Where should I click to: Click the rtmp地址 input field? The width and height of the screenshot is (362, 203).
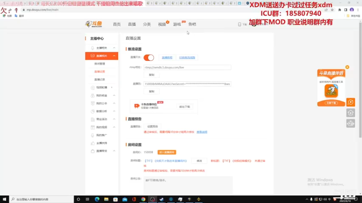[187, 67]
